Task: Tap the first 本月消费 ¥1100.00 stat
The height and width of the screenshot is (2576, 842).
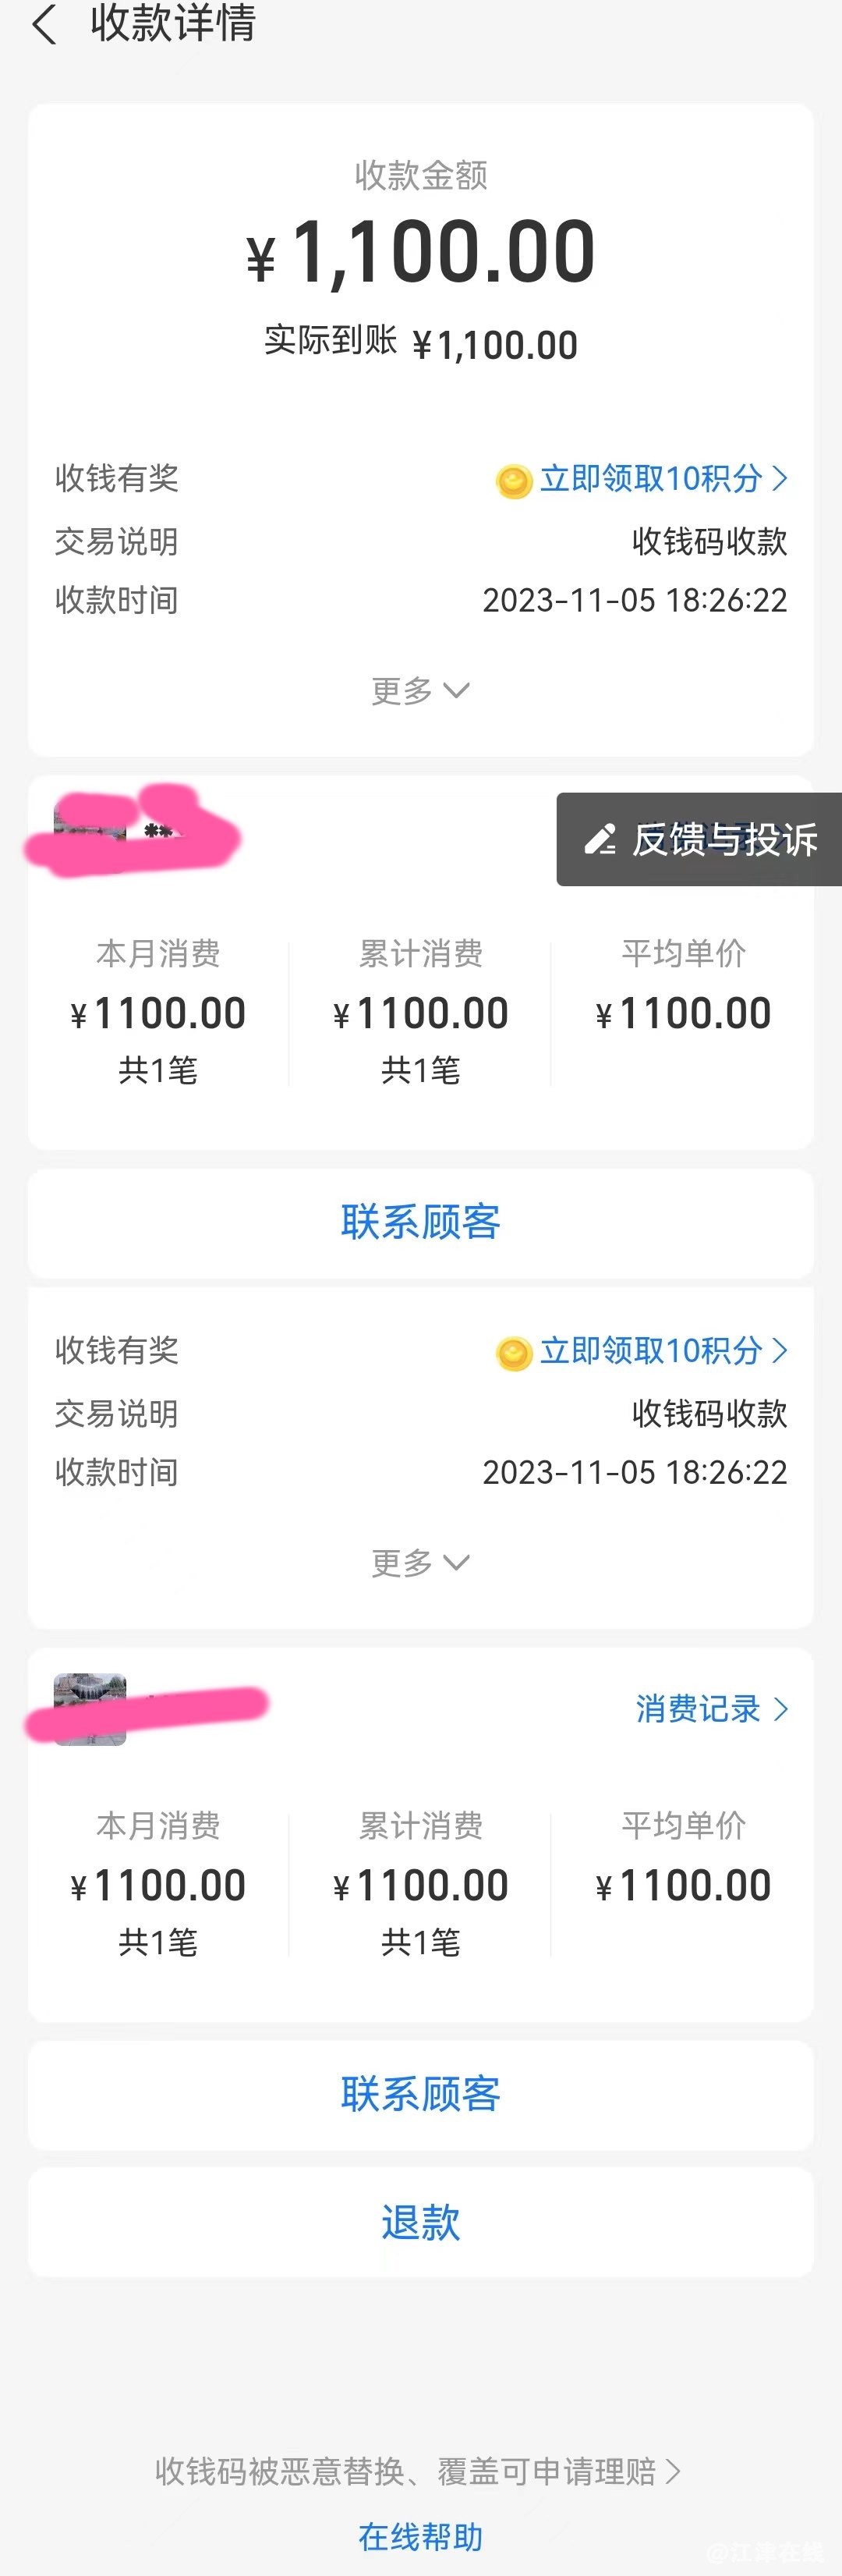Action: [157, 1012]
